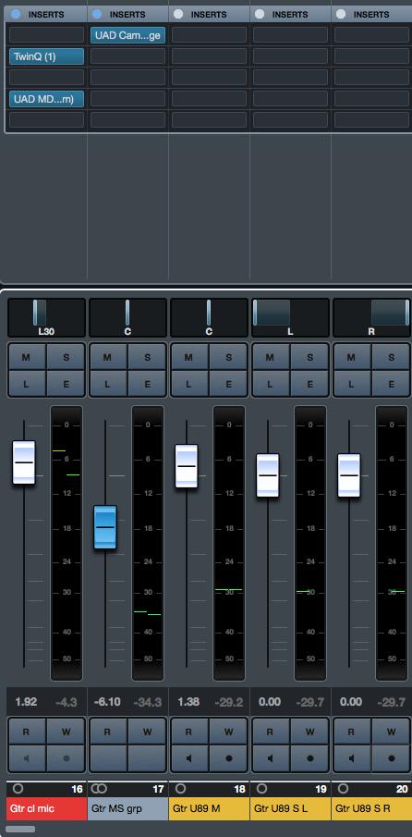Mute the Gtr cl mic channel
Screen dimensions: 412x837
pos(27,357)
